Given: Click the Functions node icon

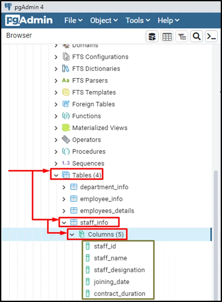Looking at the screenshot, I should pyautogui.click(x=66, y=116).
